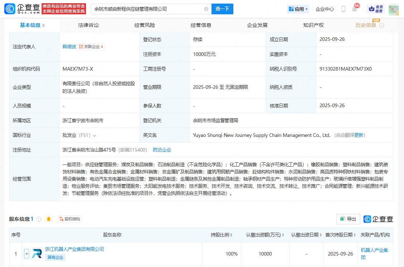Switch to the 法律诉讼 tab

(89, 25)
